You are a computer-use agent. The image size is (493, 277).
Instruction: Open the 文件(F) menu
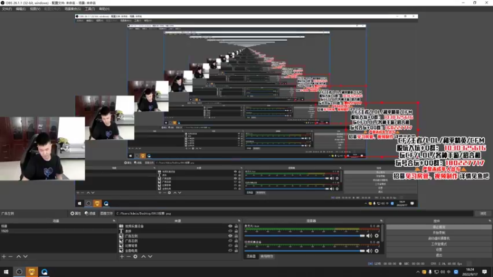point(7,9)
